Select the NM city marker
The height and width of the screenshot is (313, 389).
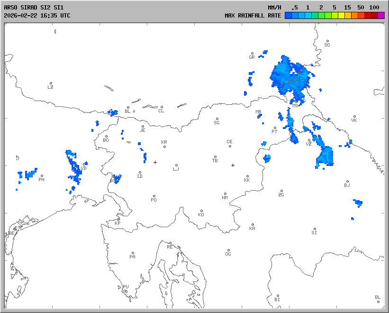225,194
